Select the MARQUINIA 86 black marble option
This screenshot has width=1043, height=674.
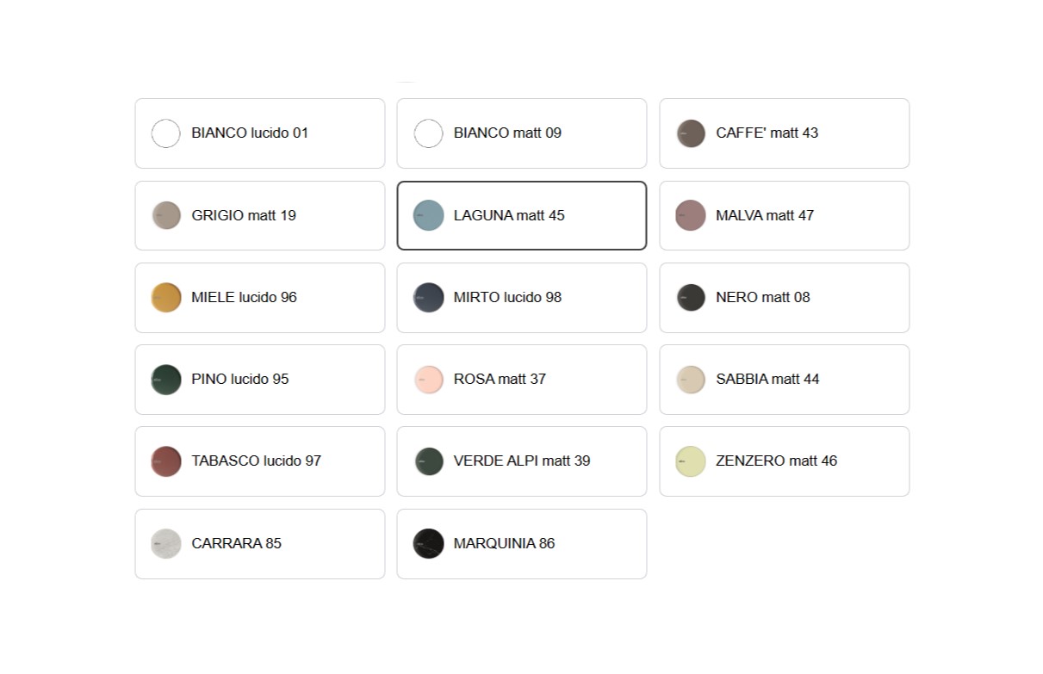tap(521, 544)
